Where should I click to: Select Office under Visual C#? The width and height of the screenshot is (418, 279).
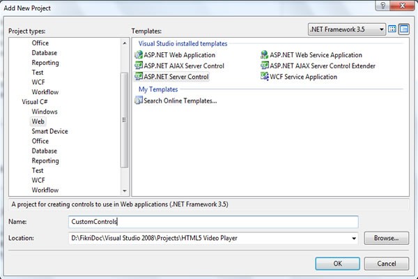[x=40, y=141]
